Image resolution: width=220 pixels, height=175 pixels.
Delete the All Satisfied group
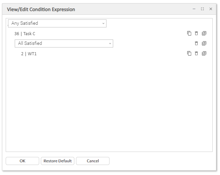pos(197,43)
